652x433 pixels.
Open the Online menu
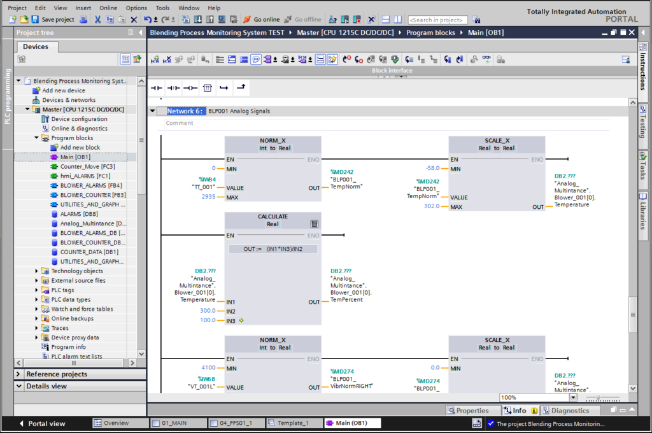pos(108,8)
